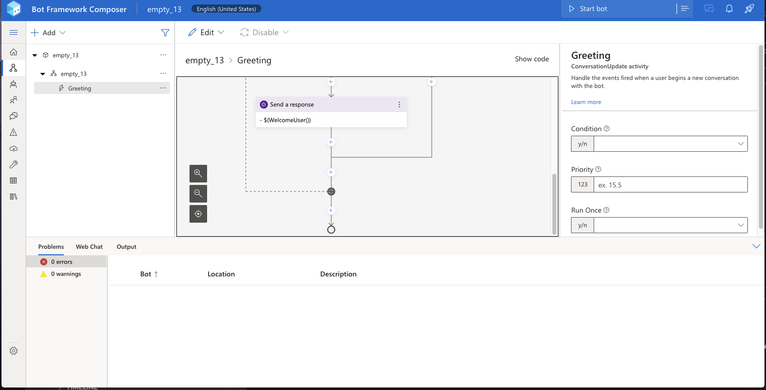766x390 pixels.
Task: Switch to the Problems tab
Action: pos(51,247)
